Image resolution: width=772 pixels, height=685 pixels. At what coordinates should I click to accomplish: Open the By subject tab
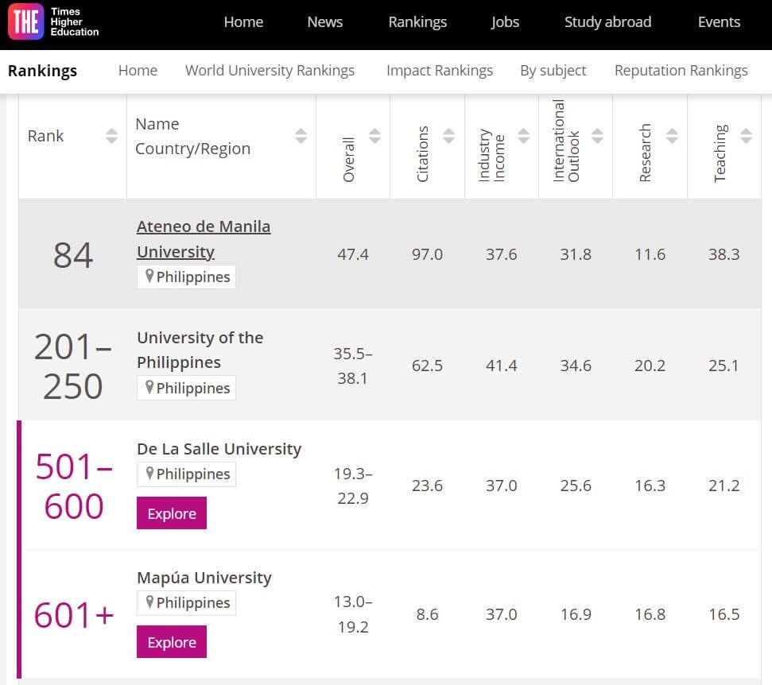[x=553, y=71]
